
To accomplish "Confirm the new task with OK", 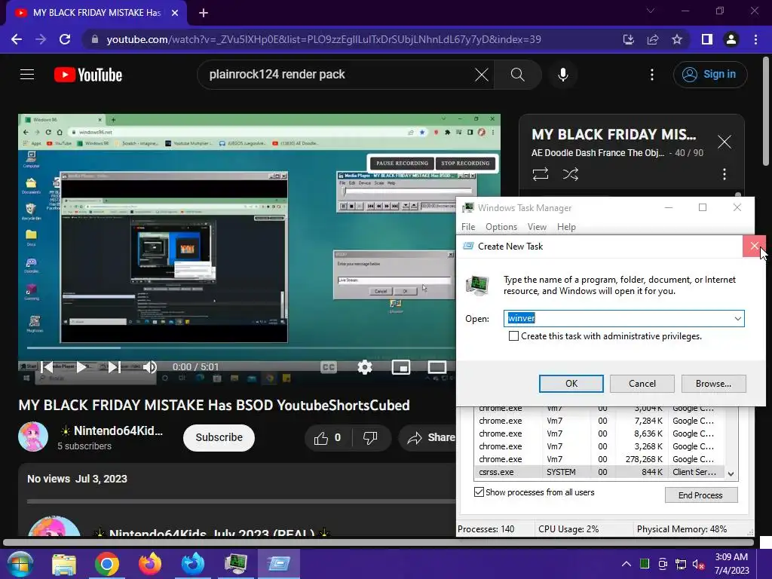I will pyautogui.click(x=571, y=384).
